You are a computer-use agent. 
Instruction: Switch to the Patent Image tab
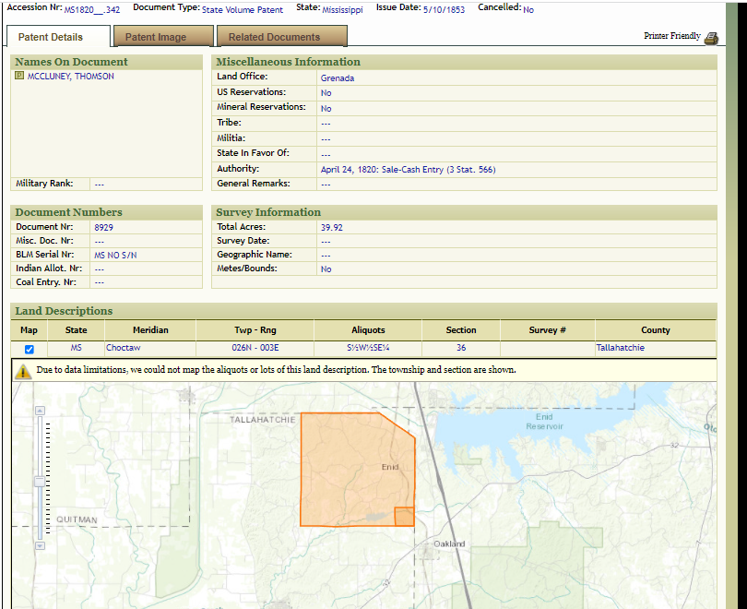pyautogui.click(x=156, y=37)
